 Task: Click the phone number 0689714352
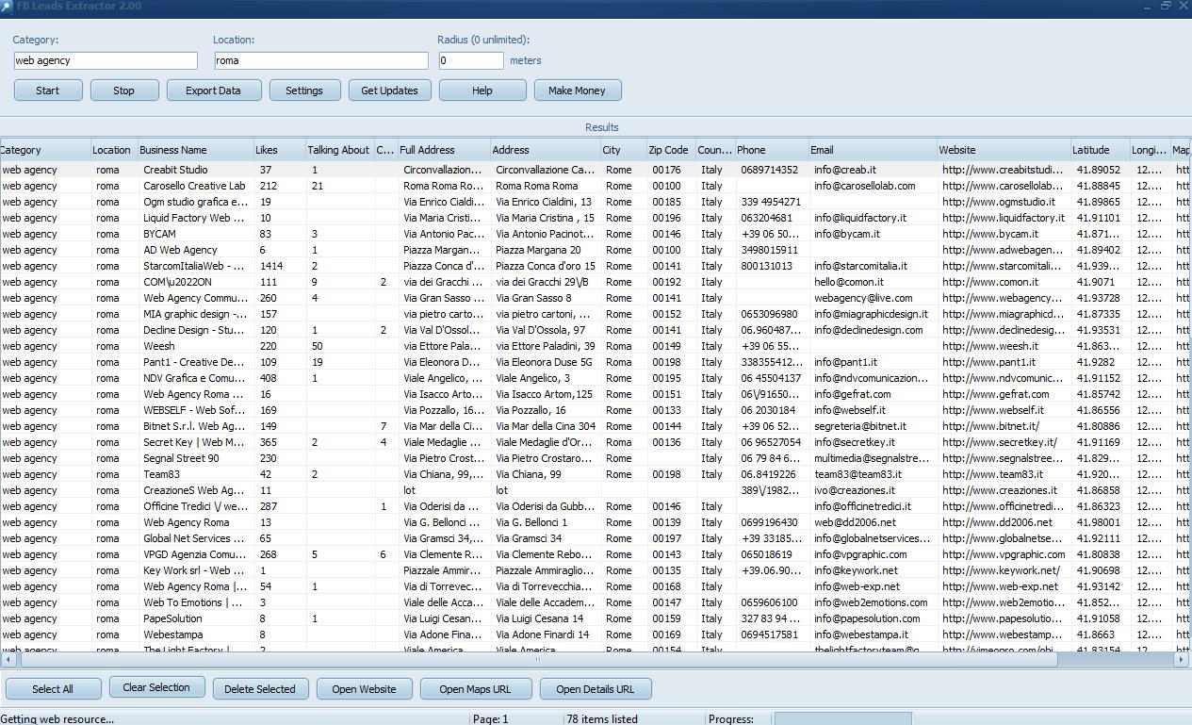pos(769,170)
